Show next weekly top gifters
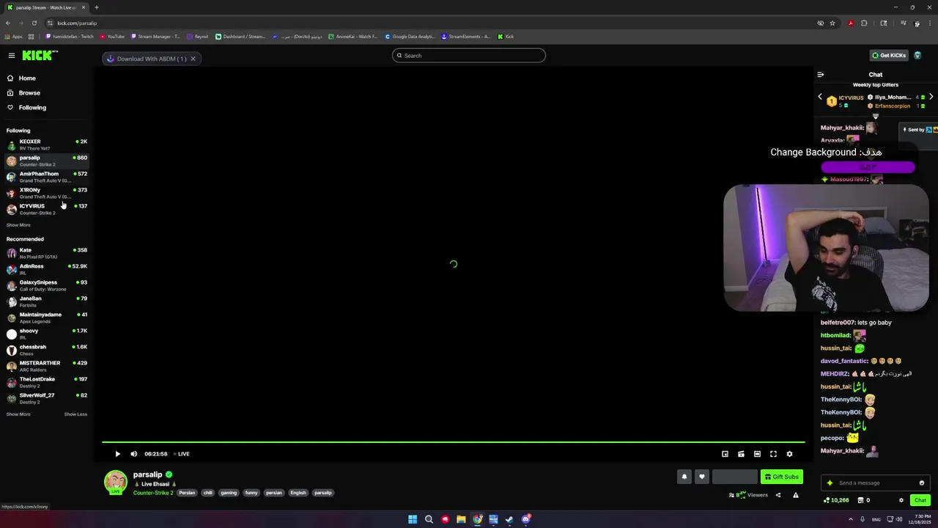Screen dimensions: 938x528 pyautogui.click(x=931, y=97)
